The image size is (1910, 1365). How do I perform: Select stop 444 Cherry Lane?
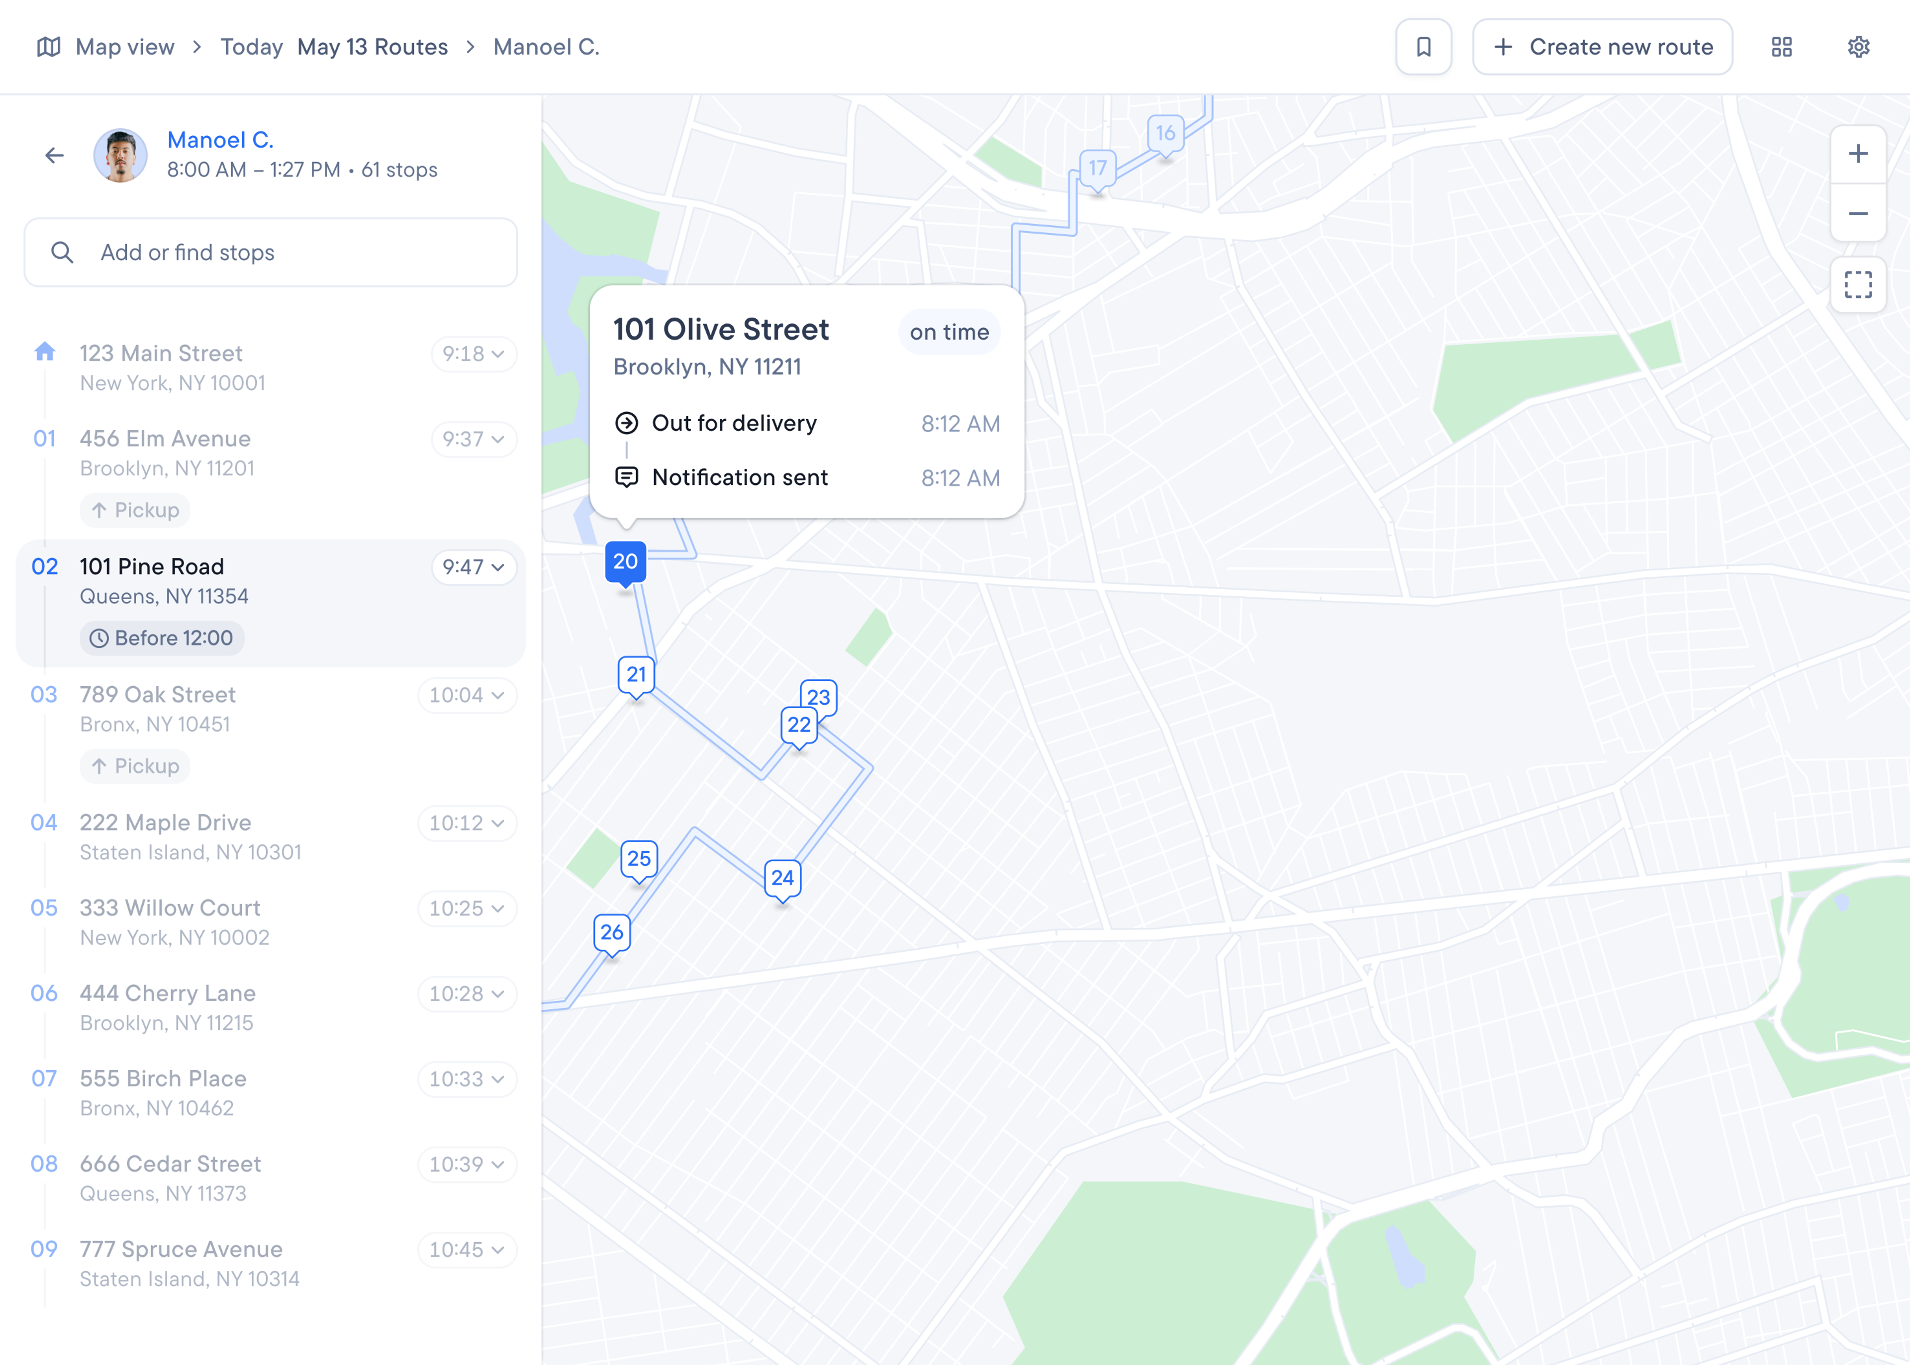(x=271, y=1008)
